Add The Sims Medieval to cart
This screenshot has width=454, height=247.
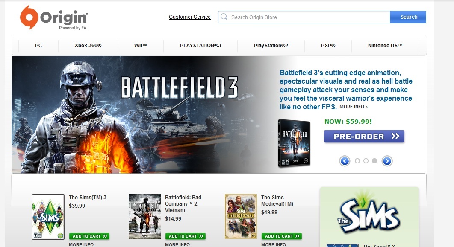[281, 236]
